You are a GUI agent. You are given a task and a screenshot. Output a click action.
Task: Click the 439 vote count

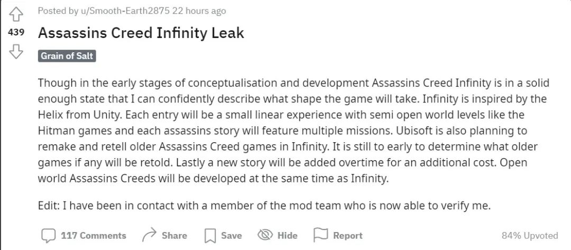coord(16,32)
